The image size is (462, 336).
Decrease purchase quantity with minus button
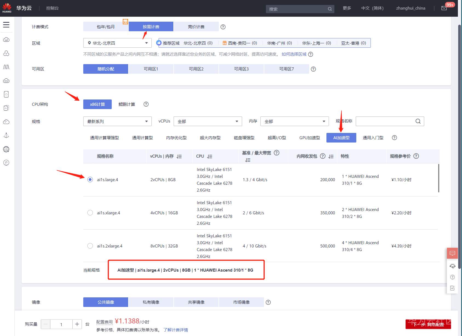click(x=46, y=324)
